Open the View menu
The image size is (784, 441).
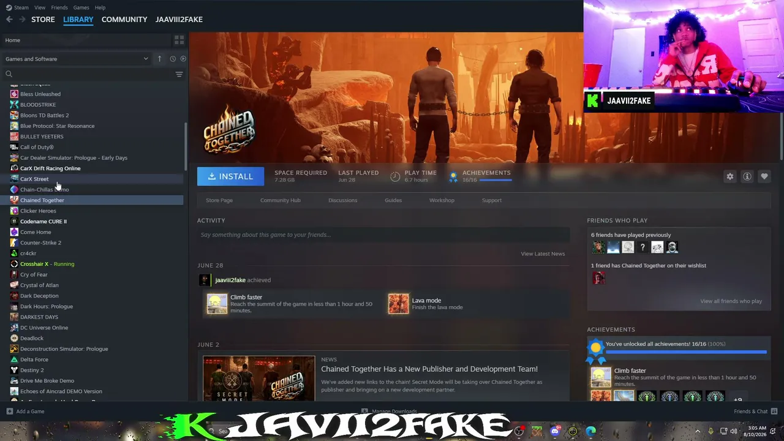pyautogui.click(x=40, y=7)
